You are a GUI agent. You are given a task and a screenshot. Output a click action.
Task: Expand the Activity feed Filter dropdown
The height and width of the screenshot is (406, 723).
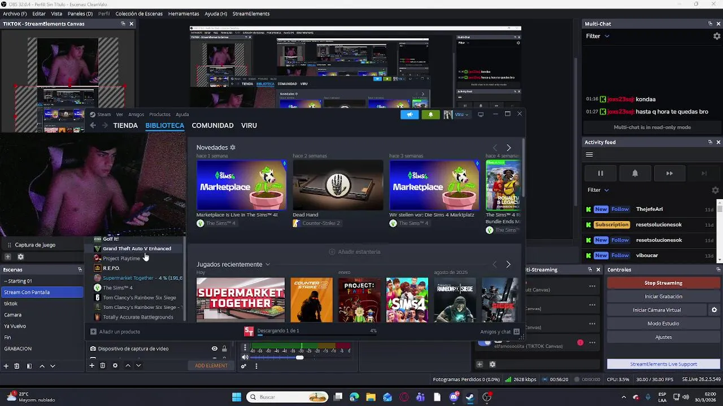point(598,190)
